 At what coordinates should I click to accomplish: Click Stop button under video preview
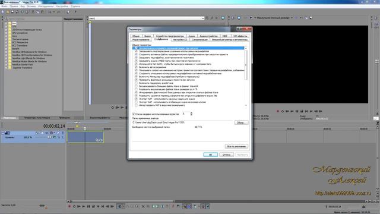coord(302,111)
